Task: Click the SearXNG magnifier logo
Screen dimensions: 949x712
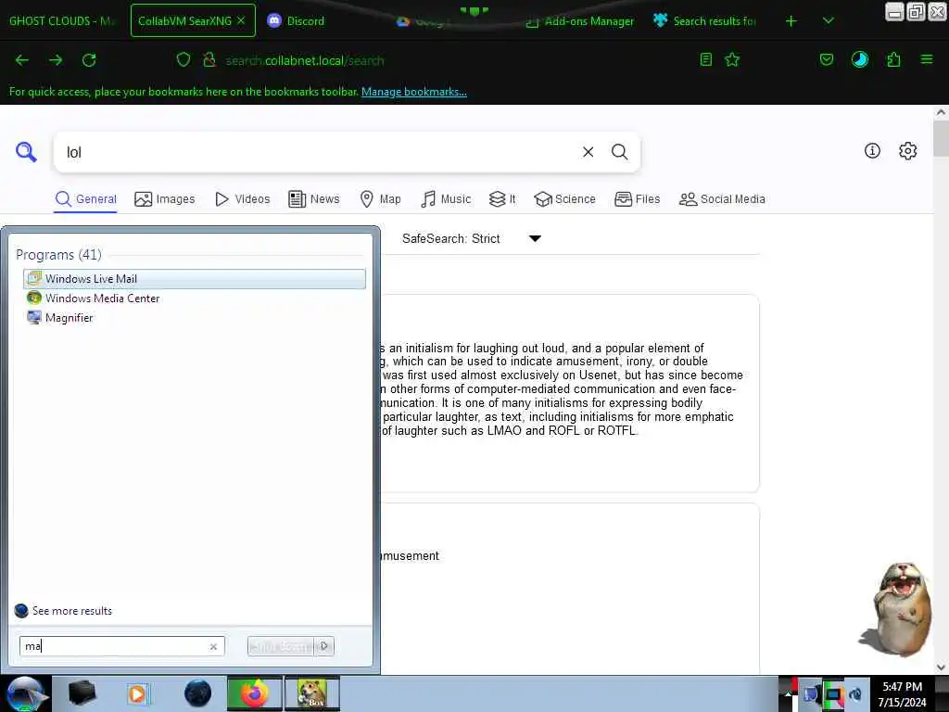Action: click(x=26, y=152)
